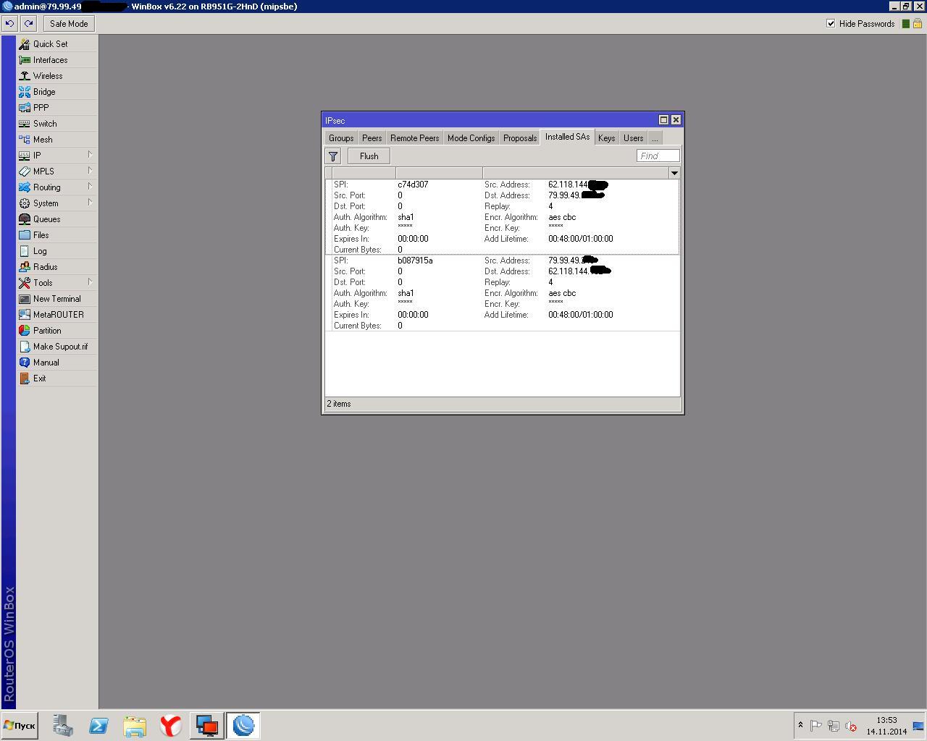Screen dimensions: 927x741
Task: Open file explorer from the taskbar
Action: 135,726
